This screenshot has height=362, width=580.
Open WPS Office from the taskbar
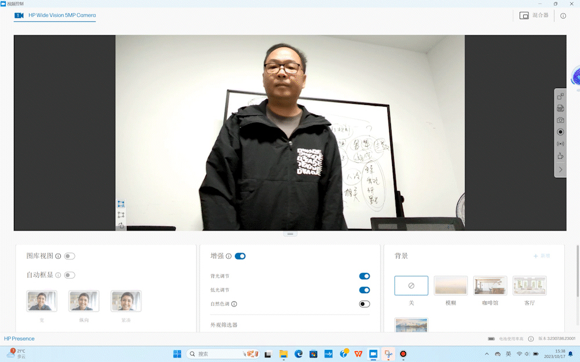(358, 354)
